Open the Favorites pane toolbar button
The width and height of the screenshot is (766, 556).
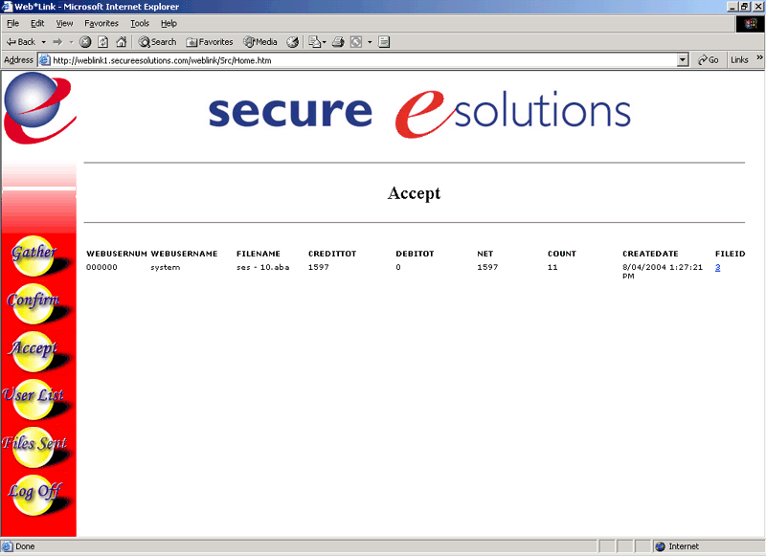pyautogui.click(x=210, y=42)
